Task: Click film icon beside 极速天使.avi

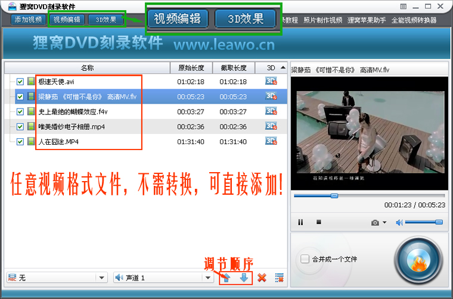Action: pos(31,82)
